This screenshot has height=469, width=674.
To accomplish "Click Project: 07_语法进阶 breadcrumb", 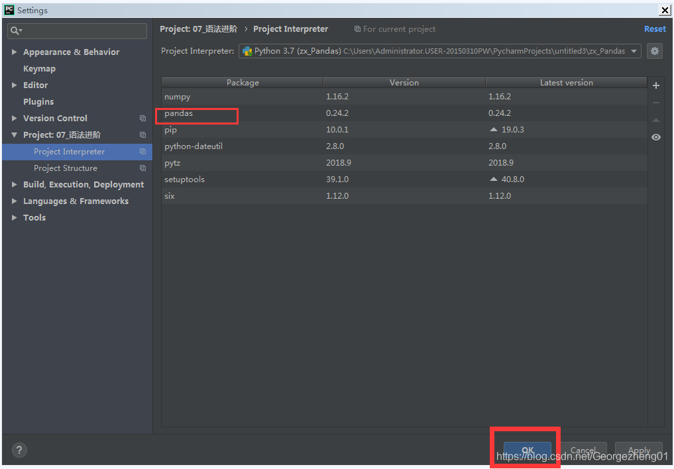I will click(198, 28).
